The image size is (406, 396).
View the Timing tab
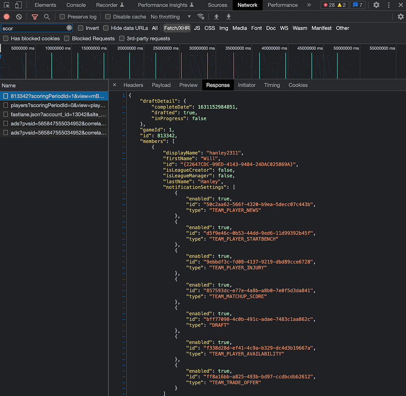(272, 85)
